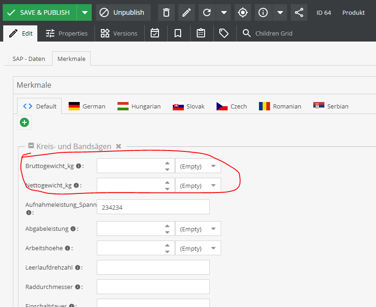Click the Nettogewicht_kg number field
Viewport: 376px width, 307px height.
(x=131, y=185)
